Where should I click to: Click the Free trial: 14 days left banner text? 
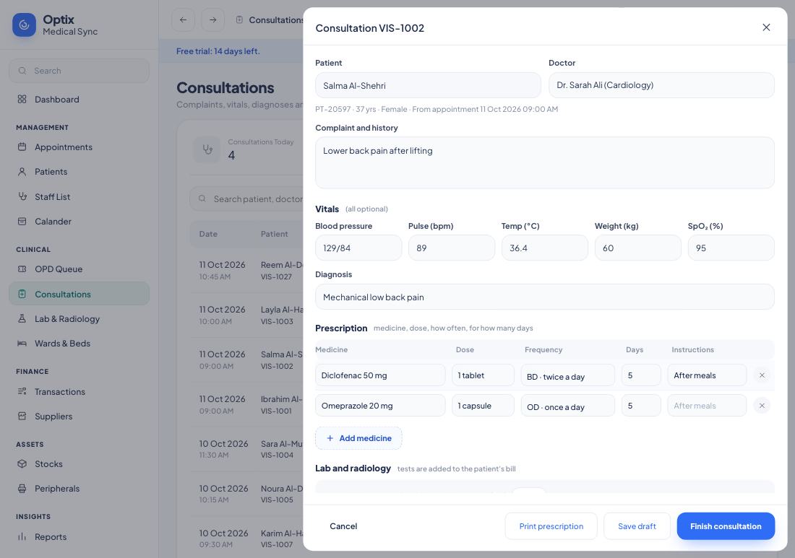218,51
